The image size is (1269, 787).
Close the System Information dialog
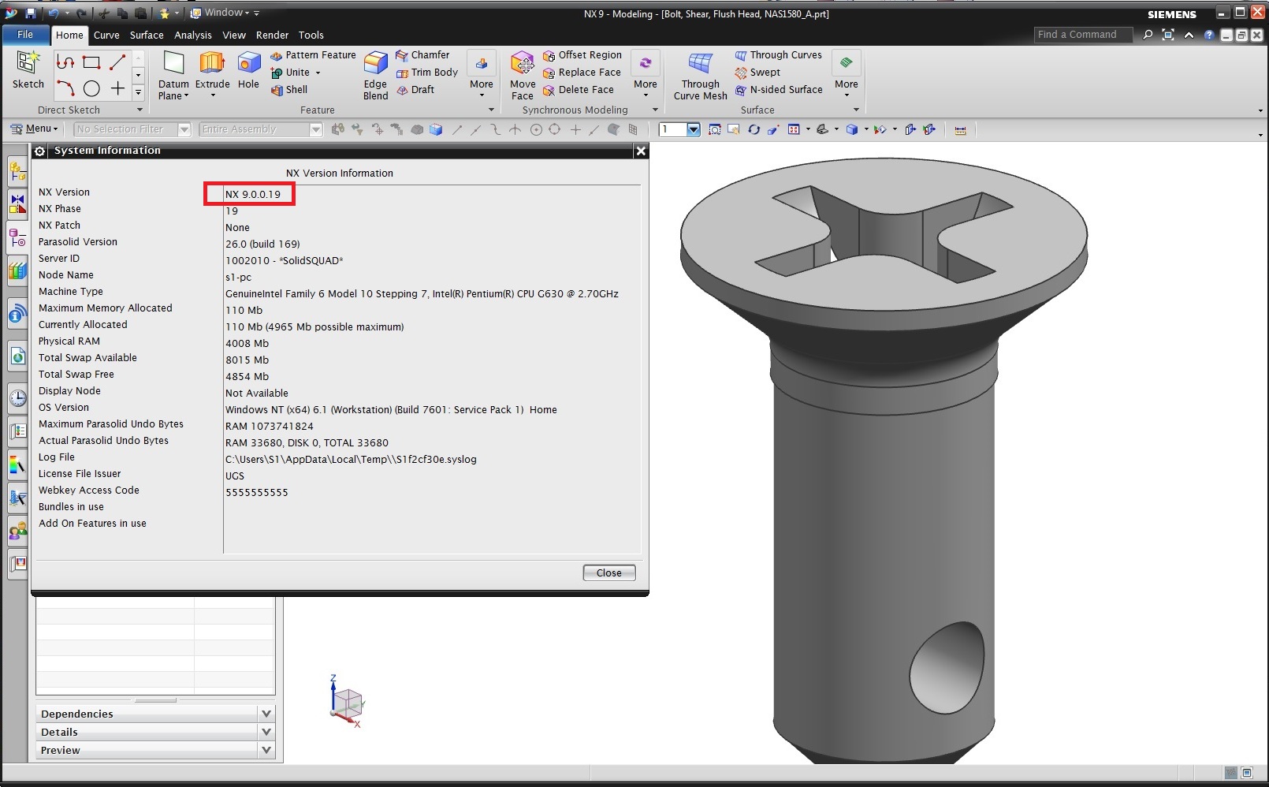tap(609, 573)
